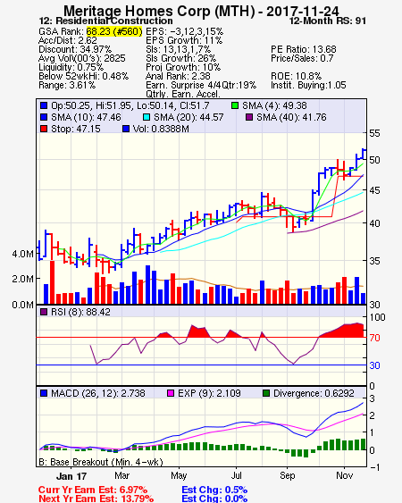
Task: Click the 55 price axis label
Action: [374, 133]
